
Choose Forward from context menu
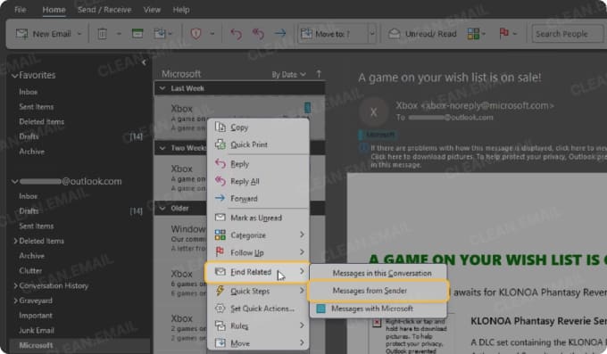(x=258, y=199)
